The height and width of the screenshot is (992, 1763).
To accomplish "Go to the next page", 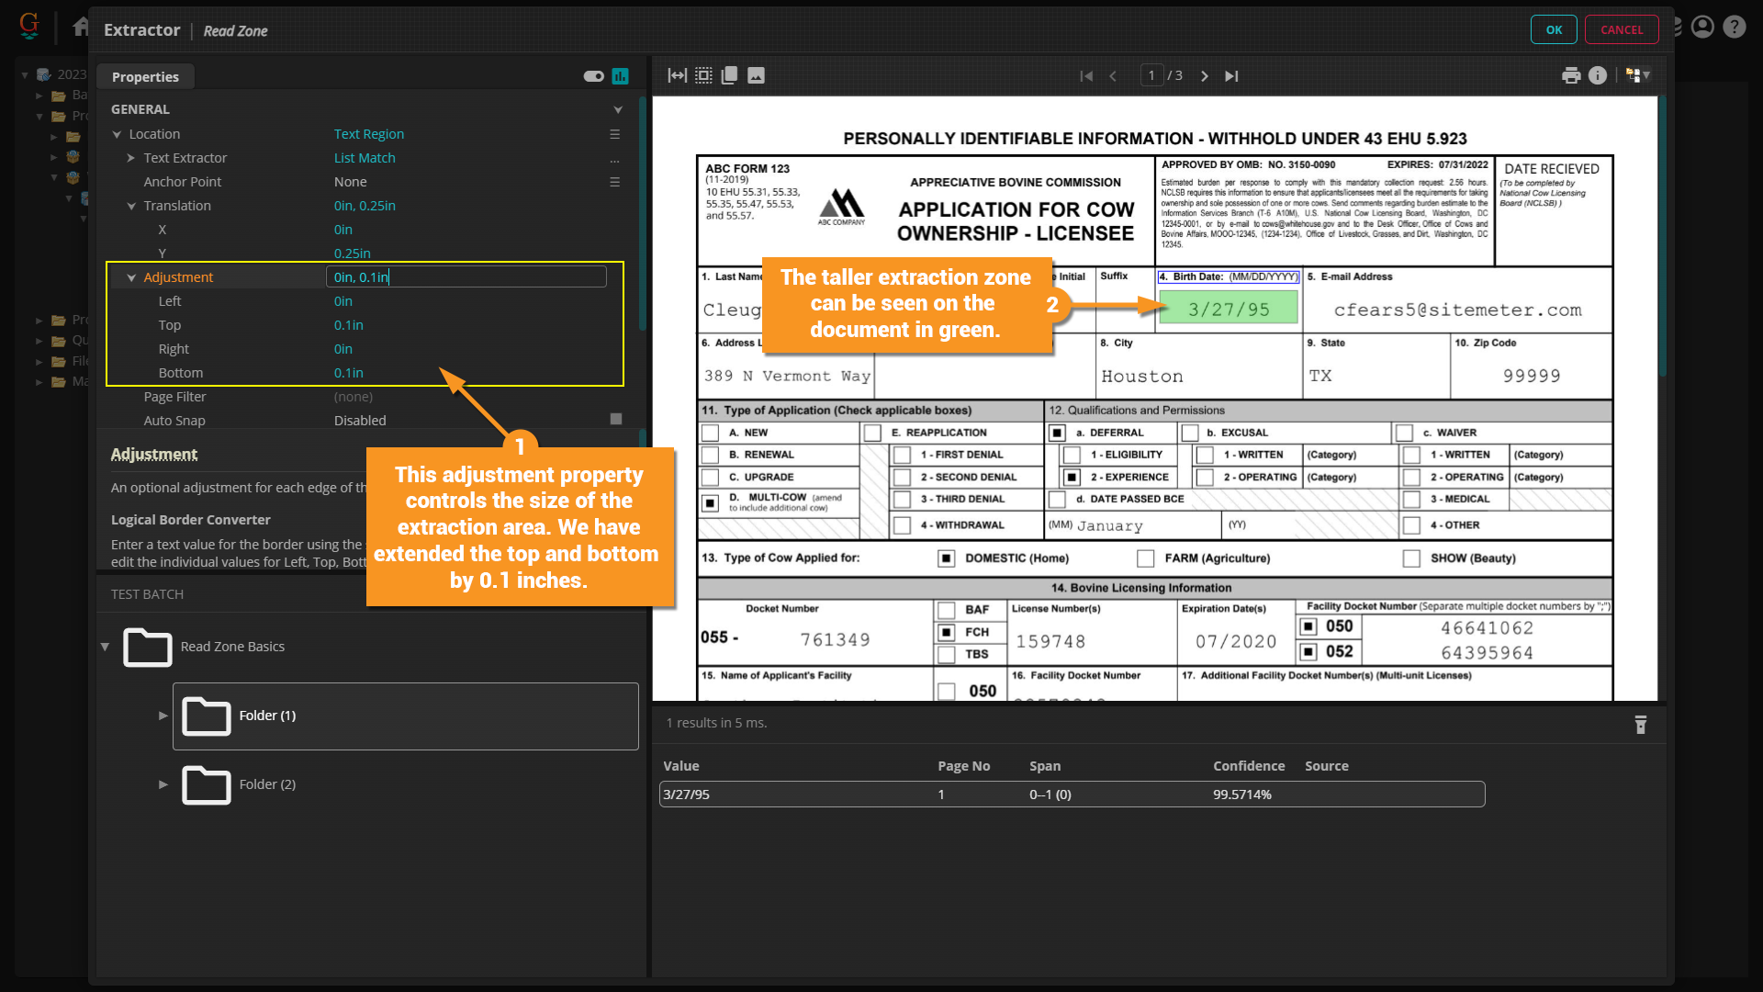I will pos(1205,76).
